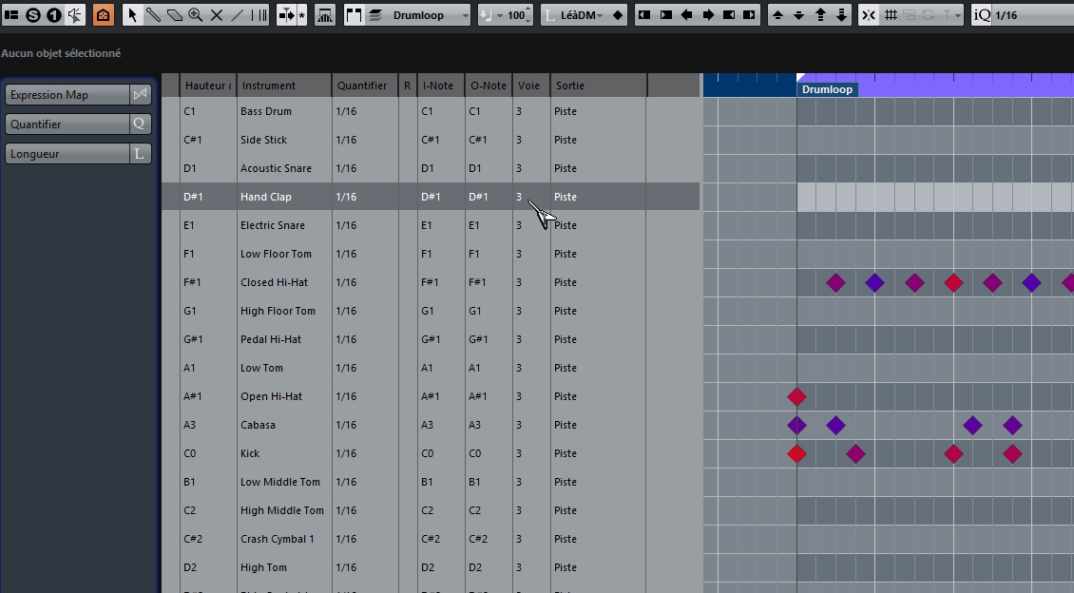Image resolution: width=1074 pixels, height=593 pixels.
Task: Toggle Snap on or off
Action: (x=869, y=14)
